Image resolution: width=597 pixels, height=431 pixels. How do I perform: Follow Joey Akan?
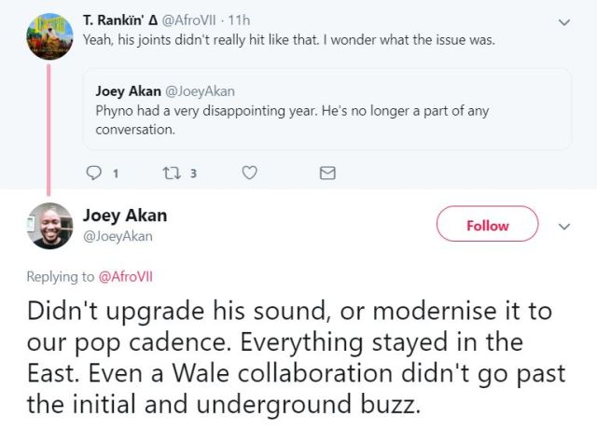[x=487, y=225]
